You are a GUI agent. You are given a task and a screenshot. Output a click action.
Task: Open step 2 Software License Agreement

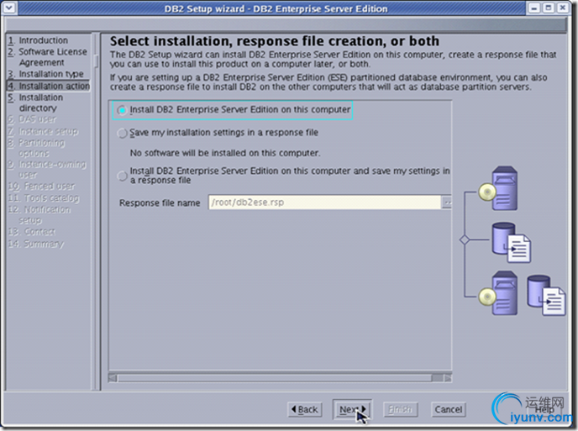tap(48, 57)
